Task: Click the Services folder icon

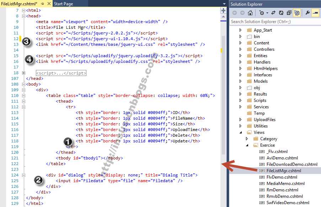Action: pos(249,107)
